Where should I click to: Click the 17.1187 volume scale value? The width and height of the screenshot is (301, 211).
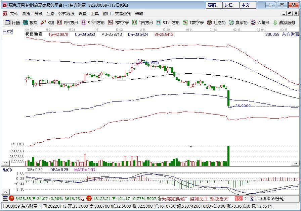point(17,144)
